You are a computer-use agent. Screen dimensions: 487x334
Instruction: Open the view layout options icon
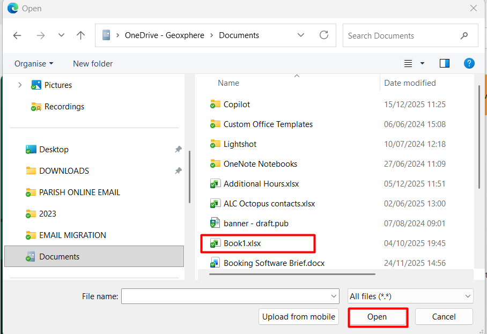pos(408,63)
